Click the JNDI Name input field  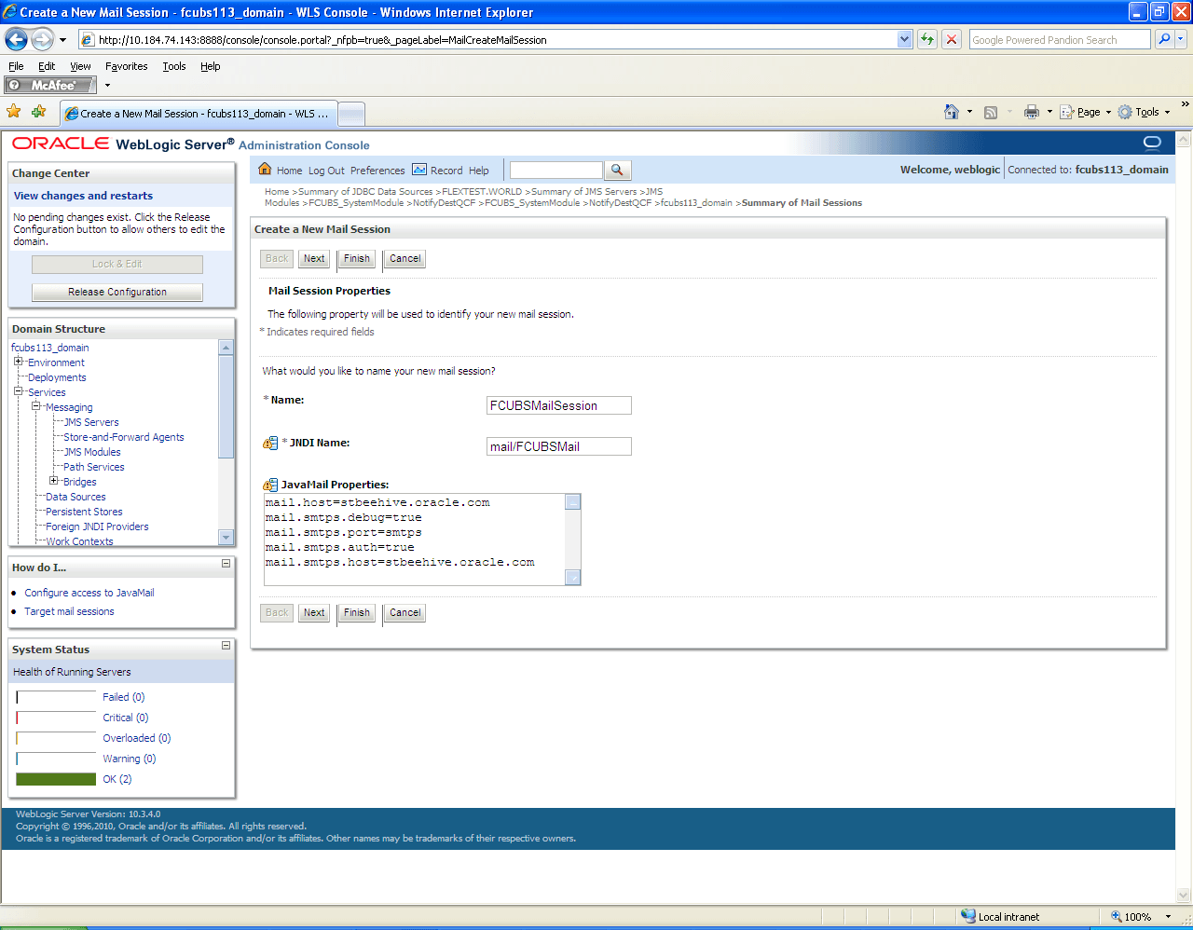[x=559, y=446]
